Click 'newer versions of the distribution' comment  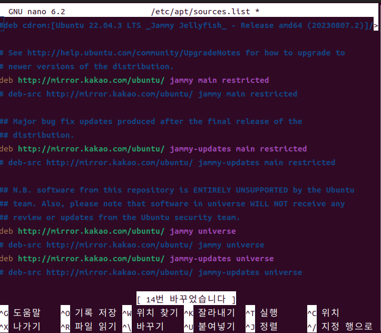(x=87, y=66)
